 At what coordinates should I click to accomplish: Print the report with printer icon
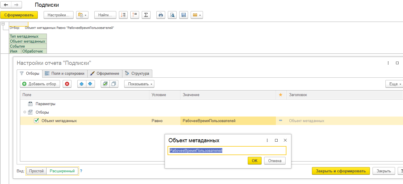[x=161, y=15]
